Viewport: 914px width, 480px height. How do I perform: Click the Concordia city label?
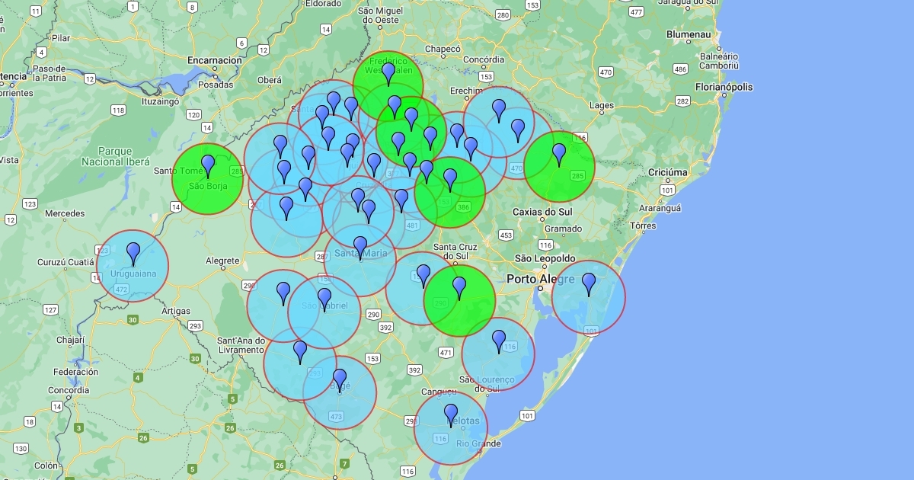point(68,390)
